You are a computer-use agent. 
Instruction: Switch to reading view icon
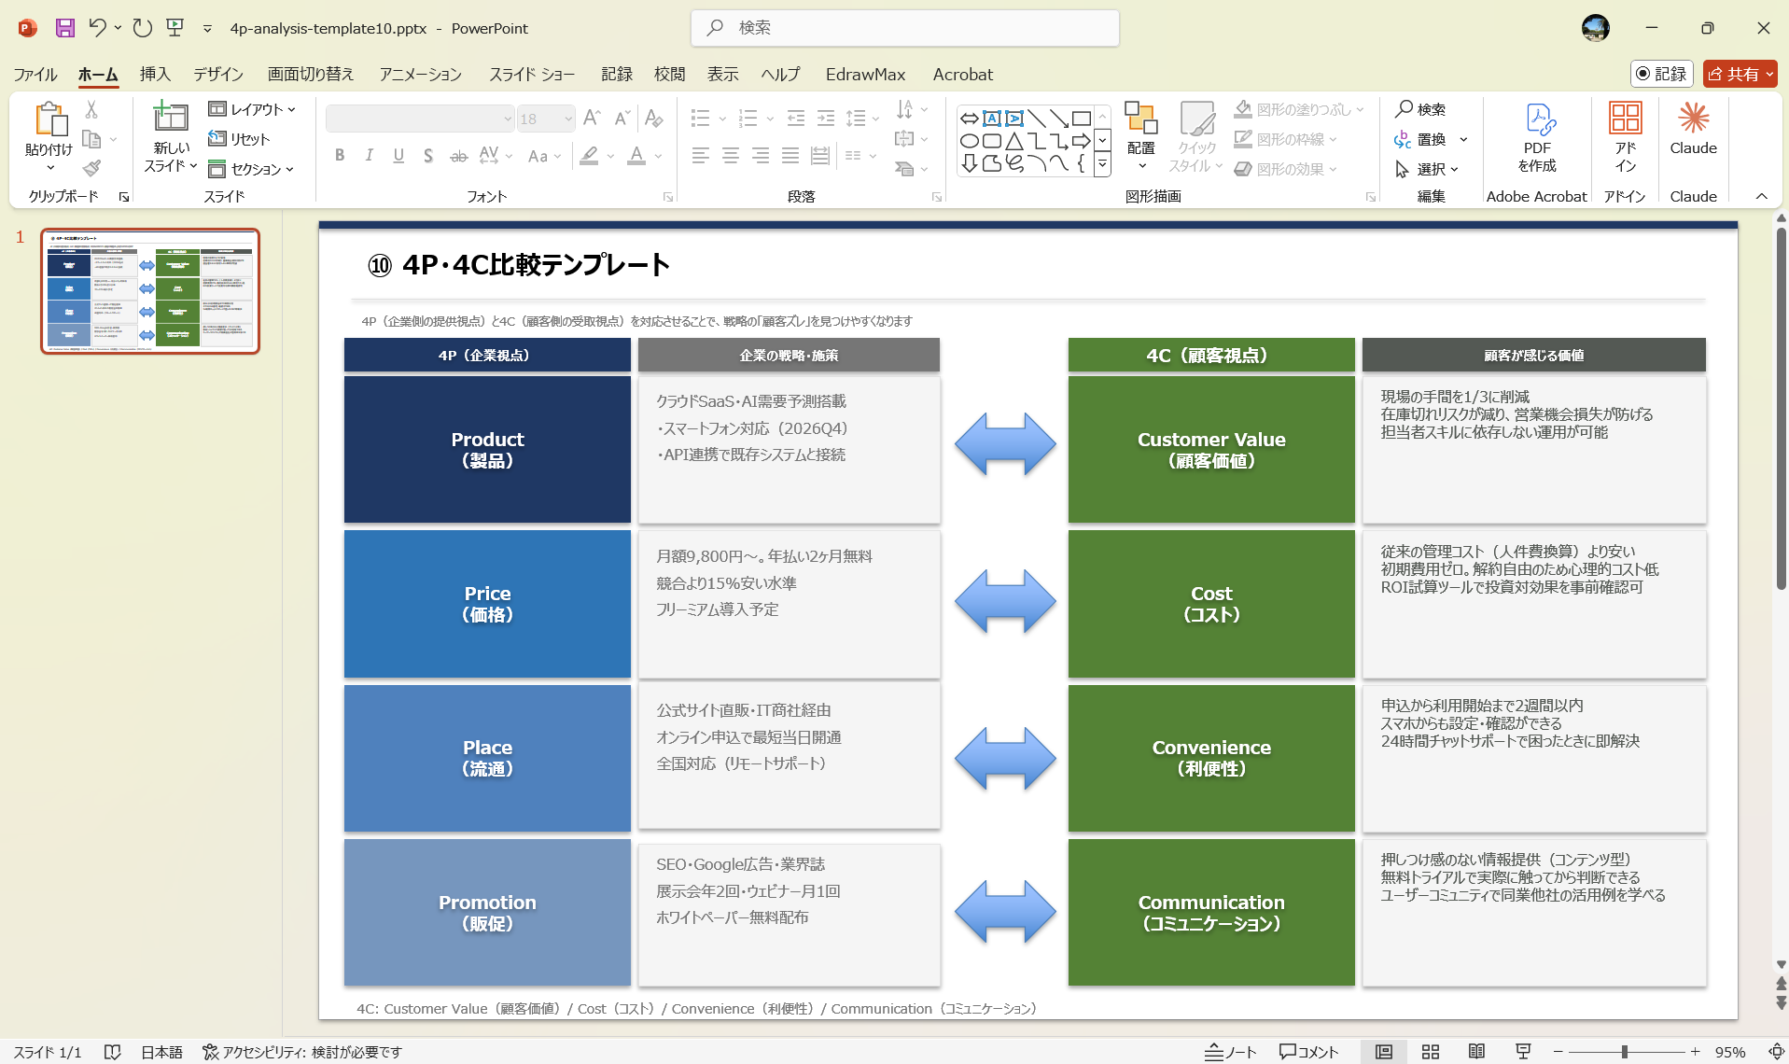tap(1476, 1052)
